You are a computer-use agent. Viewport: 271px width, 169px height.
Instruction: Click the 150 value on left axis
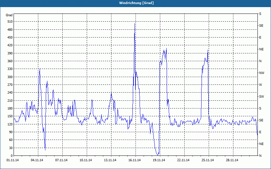(11, 116)
